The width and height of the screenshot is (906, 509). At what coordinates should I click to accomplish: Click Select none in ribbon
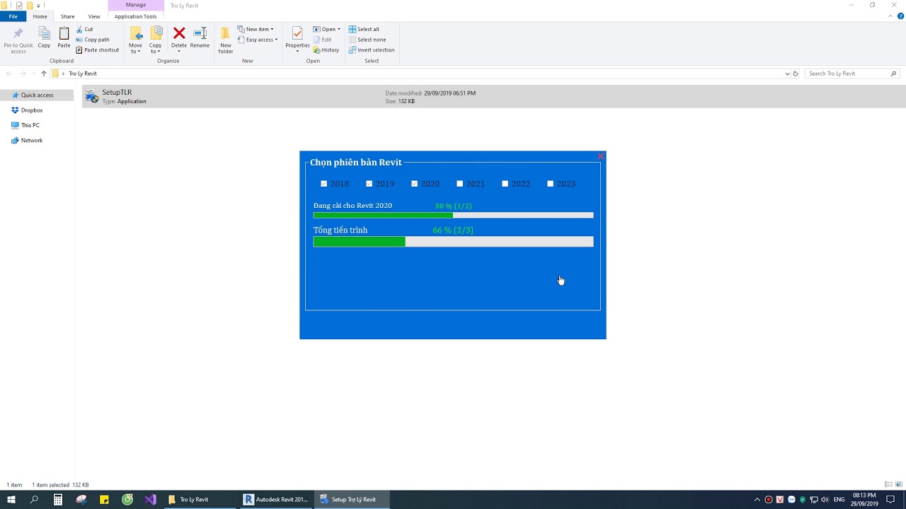[367, 40]
